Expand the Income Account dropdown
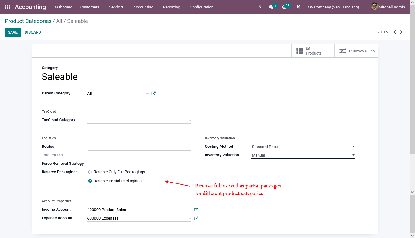415x238 pixels. point(190,210)
